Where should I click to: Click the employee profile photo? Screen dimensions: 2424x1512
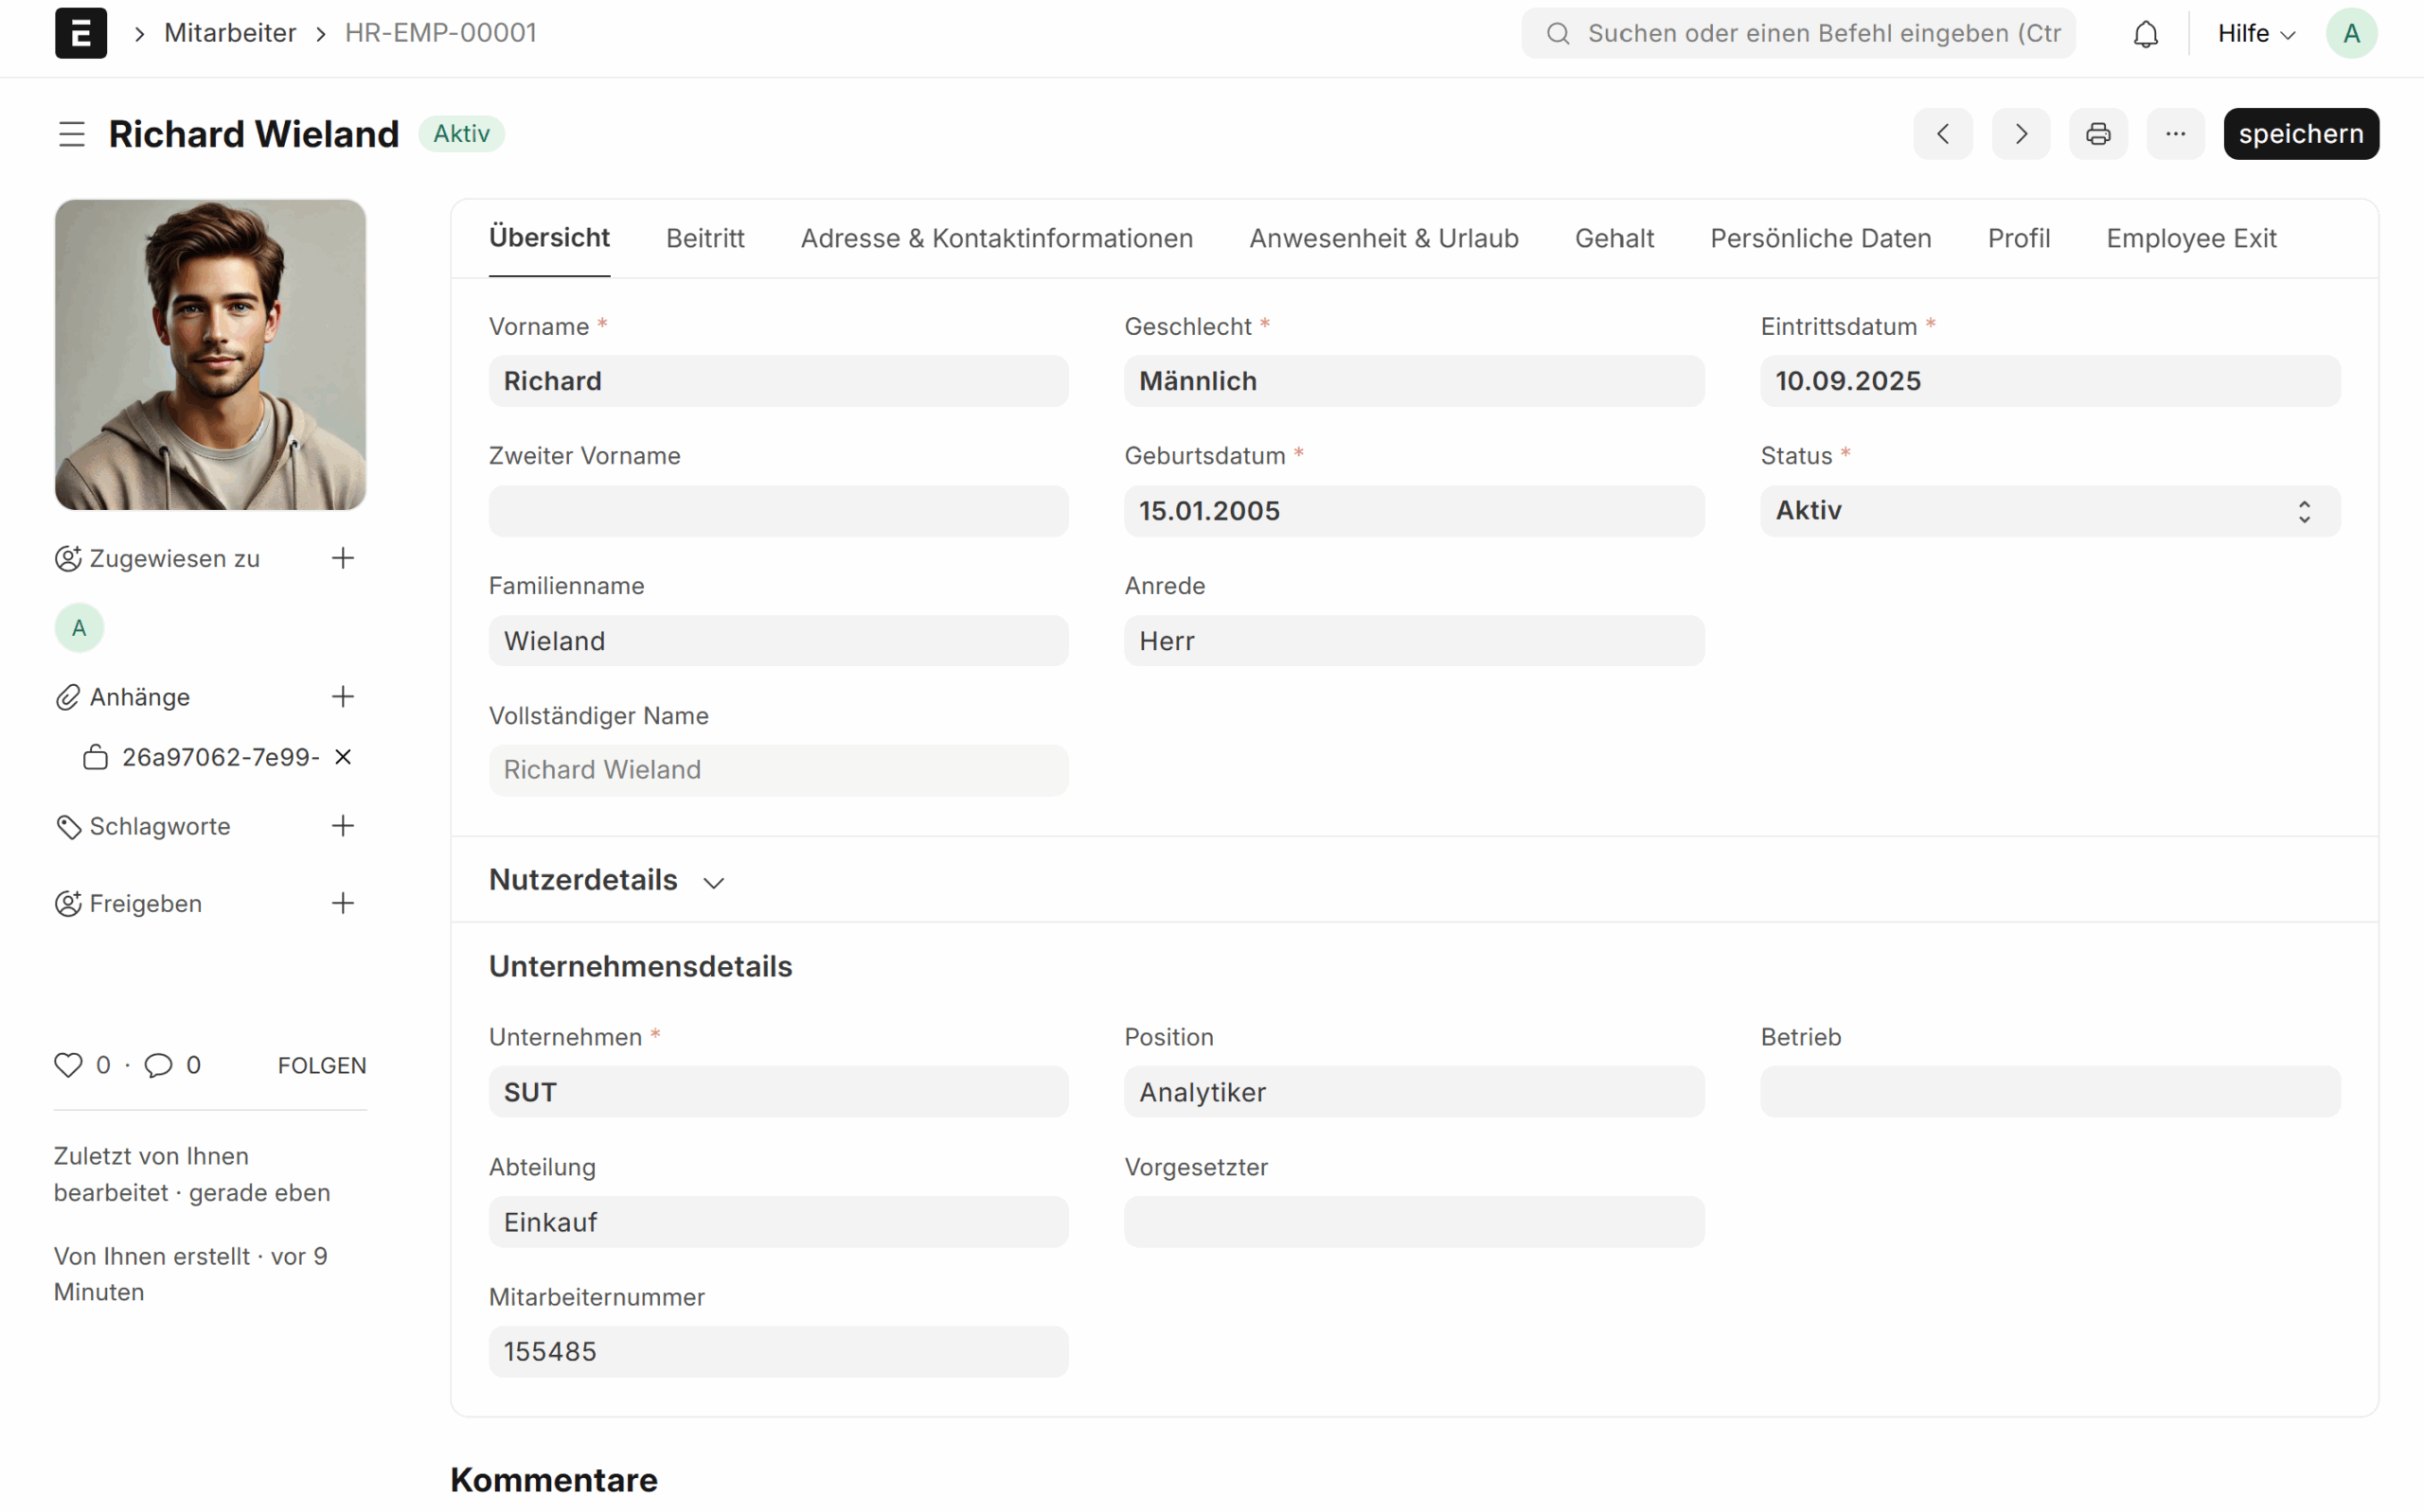pos(210,355)
